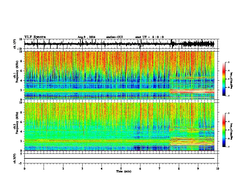Click the ch.1 color bar "log(PSD)" unit label
245x189 pixels.
(232, 81)
